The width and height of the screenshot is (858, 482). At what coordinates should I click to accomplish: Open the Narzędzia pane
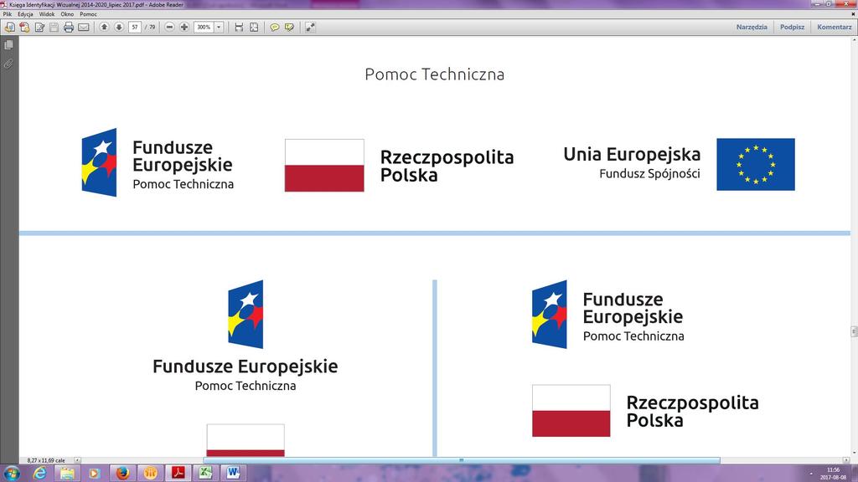[x=752, y=27]
